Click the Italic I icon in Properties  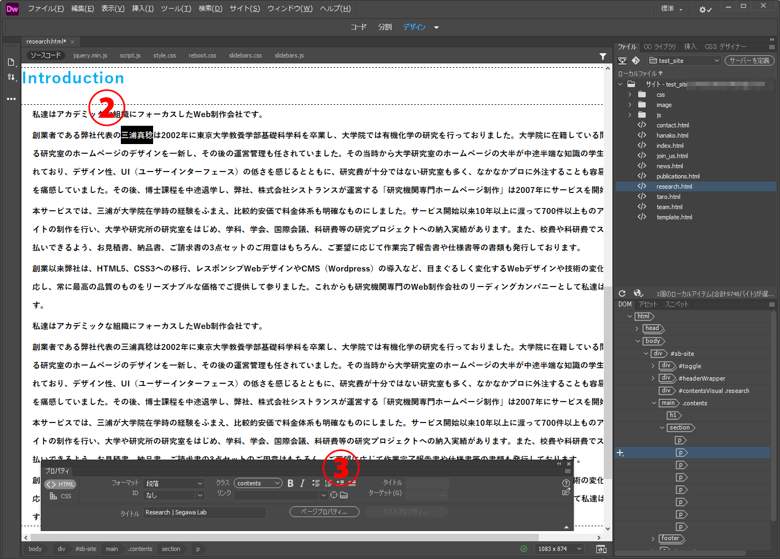point(302,483)
